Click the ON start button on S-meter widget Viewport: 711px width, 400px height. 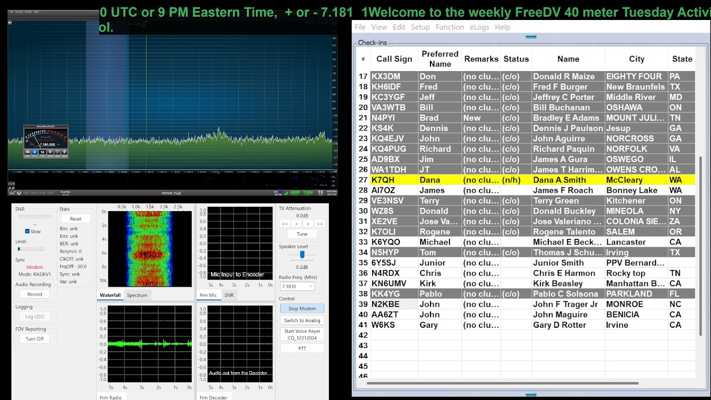tap(28, 152)
